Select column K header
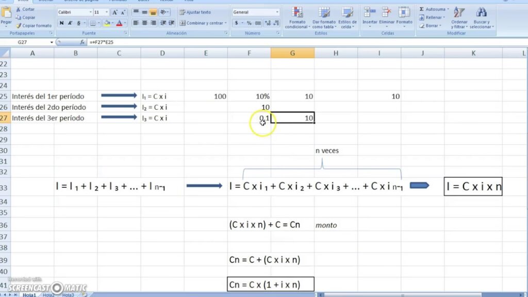 (x=473, y=53)
